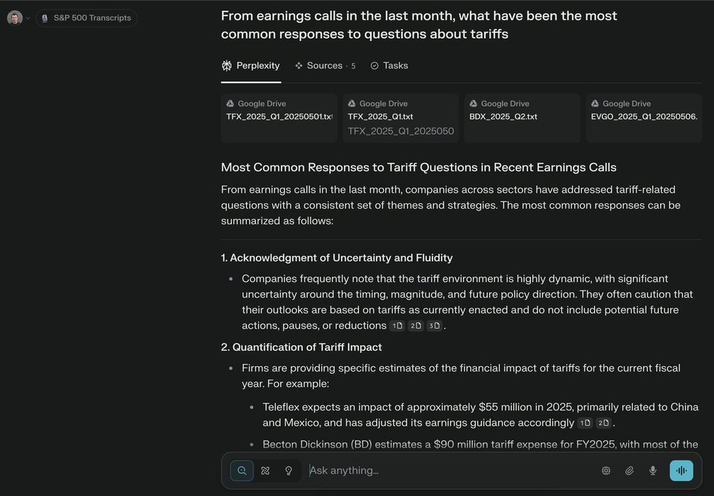Open the Sources tab

(x=325, y=66)
